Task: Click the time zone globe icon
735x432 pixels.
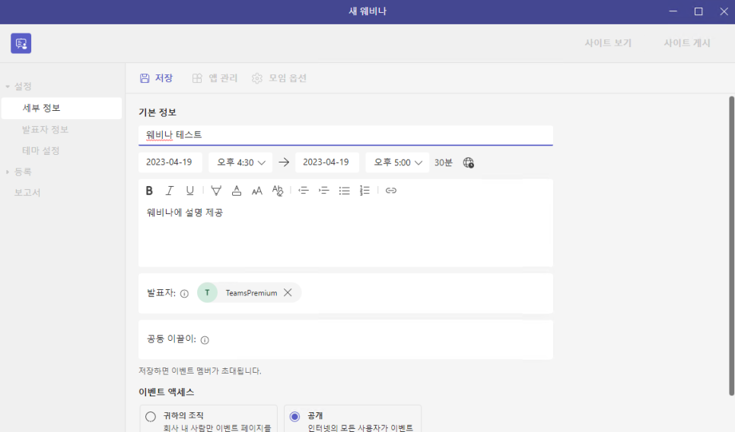Action: pyautogui.click(x=468, y=162)
